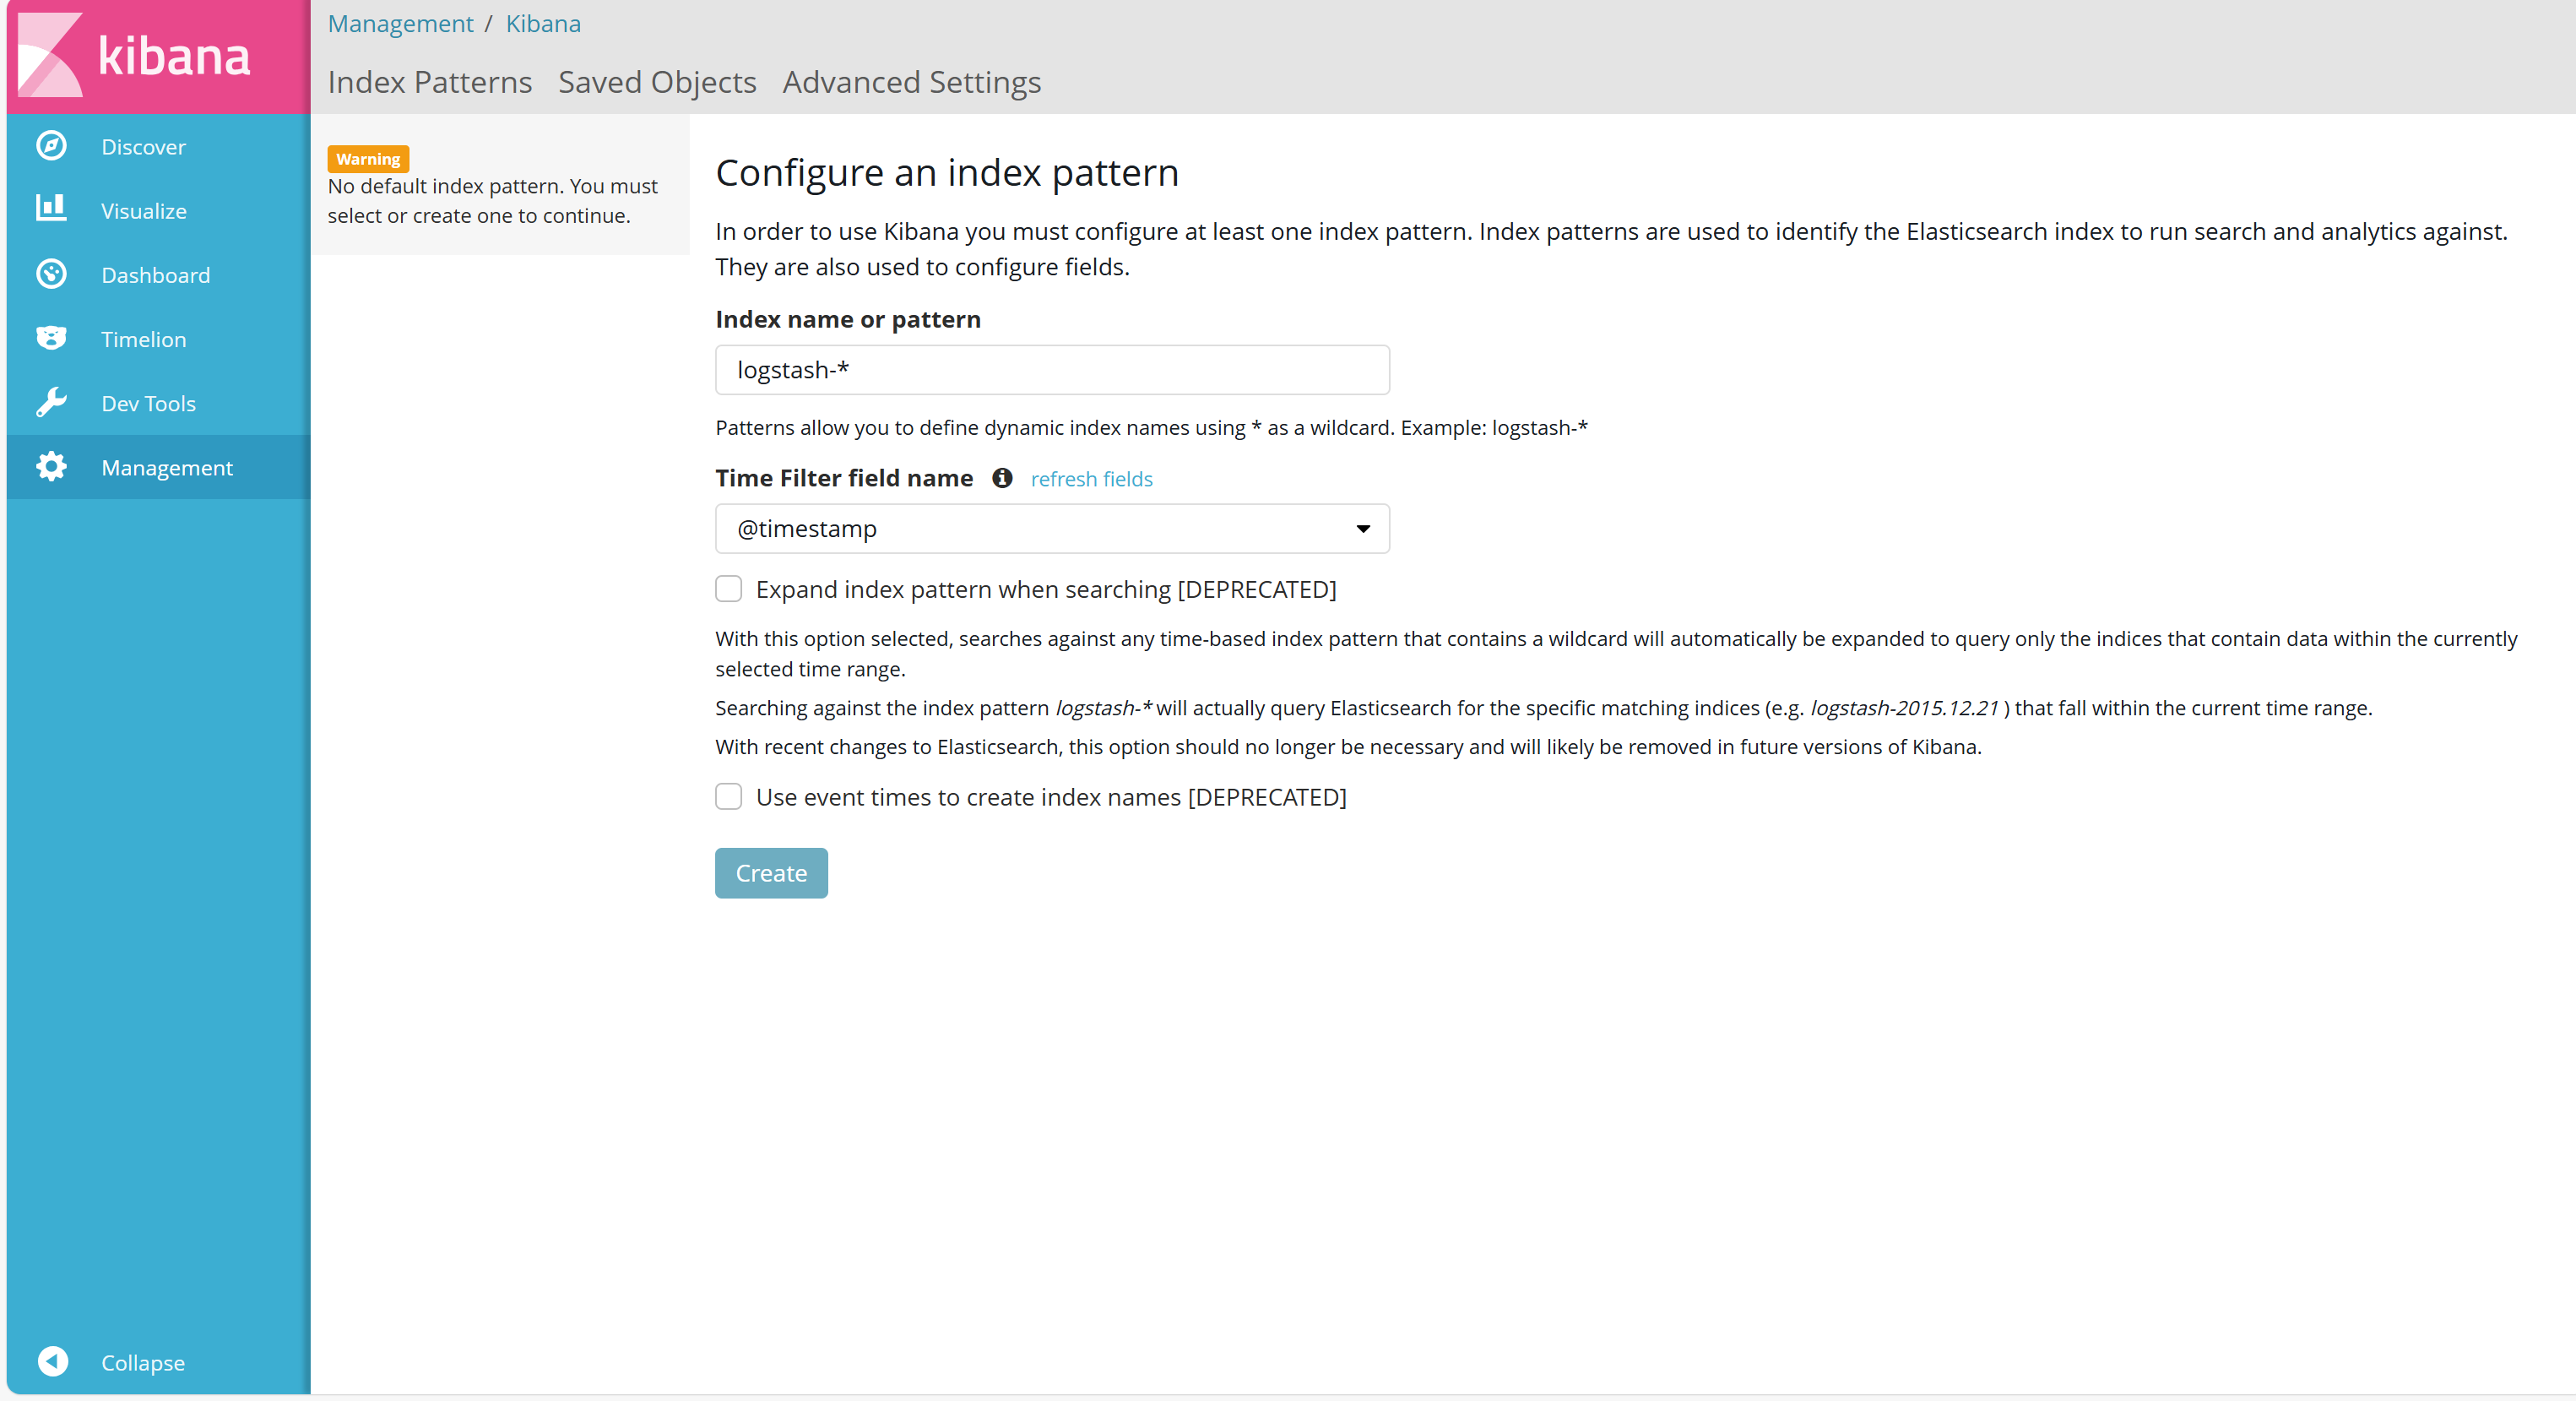Click the Index name or pattern field
Screen dimensions: 2576x1401
(1052, 370)
